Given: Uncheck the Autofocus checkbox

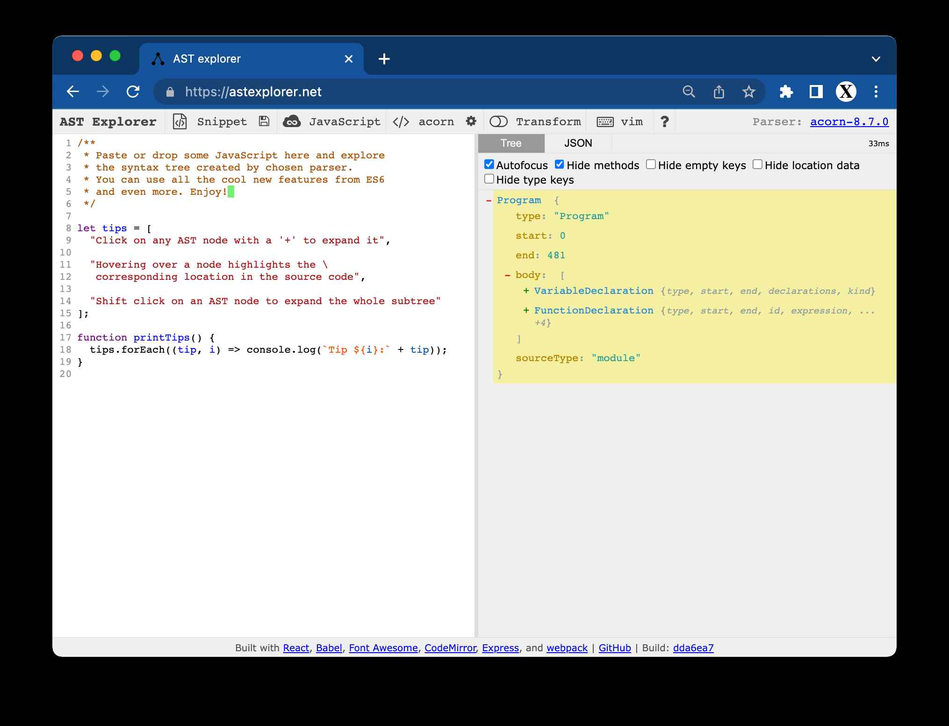Looking at the screenshot, I should [x=489, y=164].
